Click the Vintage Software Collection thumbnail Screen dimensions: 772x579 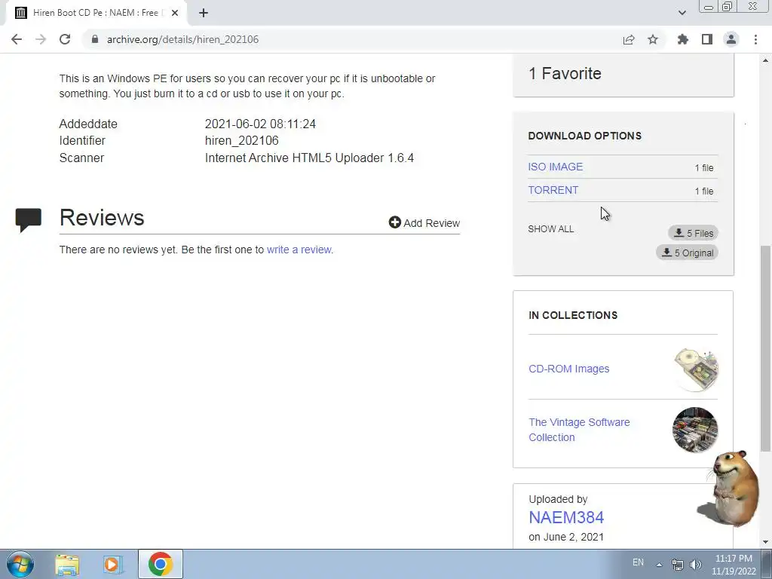coord(694,430)
